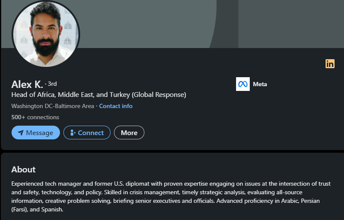Click the About section heading
This screenshot has height=220, width=344.
tap(24, 169)
